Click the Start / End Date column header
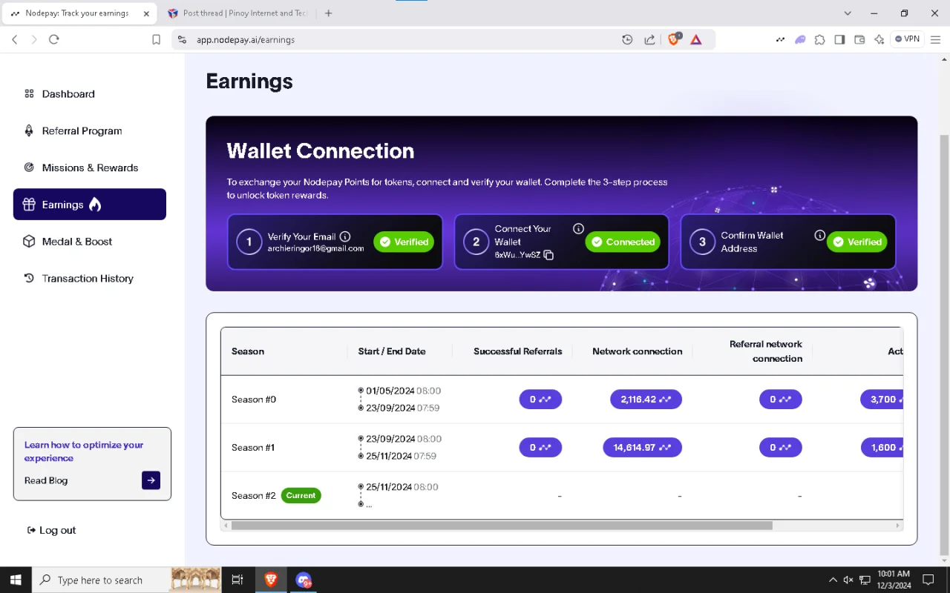This screenshot has width=950, height=593. point(392,351)
